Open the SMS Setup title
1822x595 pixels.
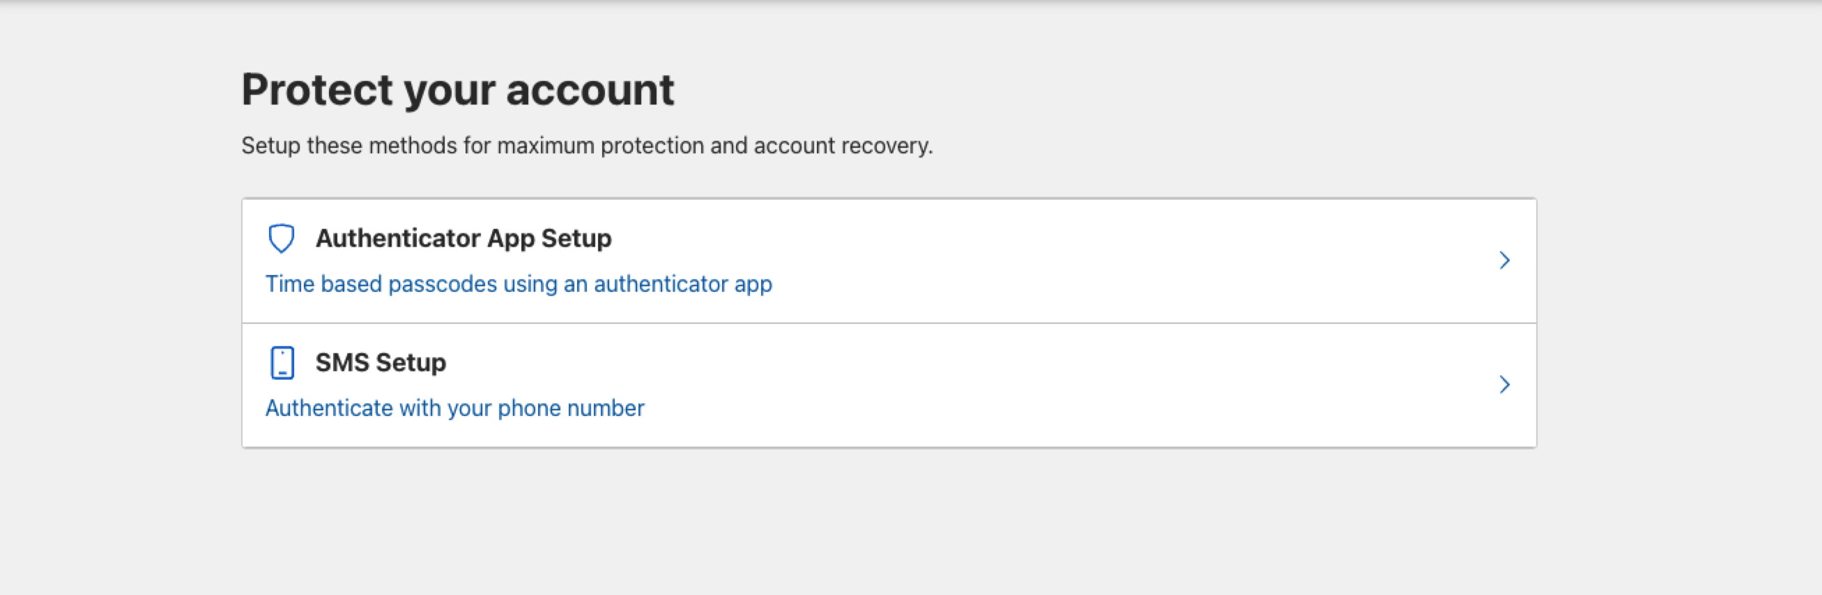click(x=381, y=362)
